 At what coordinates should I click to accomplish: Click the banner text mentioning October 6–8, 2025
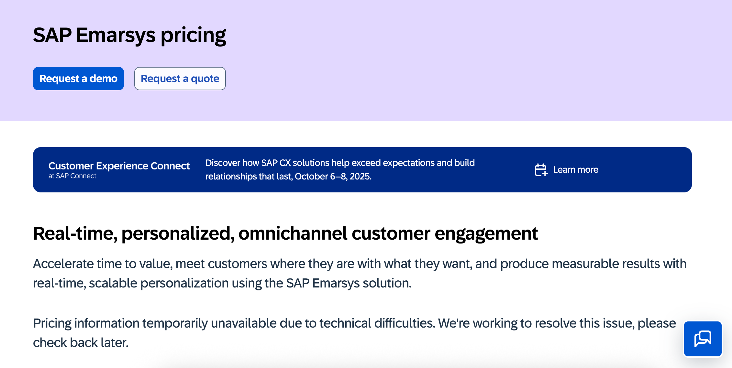tap(340, 169)
